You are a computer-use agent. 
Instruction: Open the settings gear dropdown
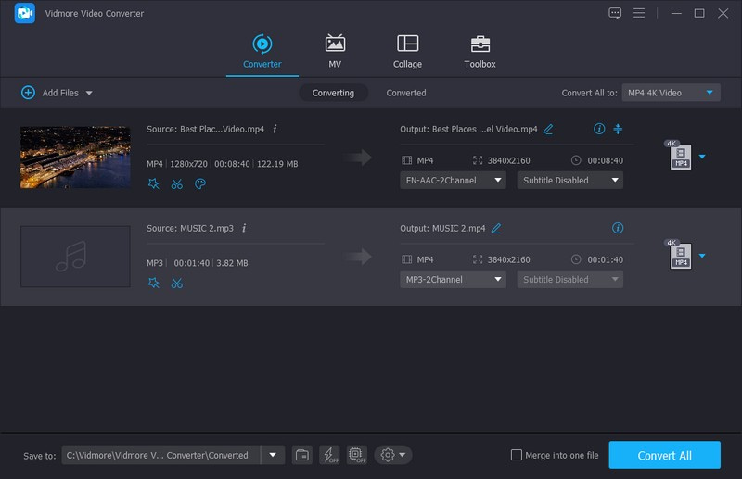click(392, 455)
